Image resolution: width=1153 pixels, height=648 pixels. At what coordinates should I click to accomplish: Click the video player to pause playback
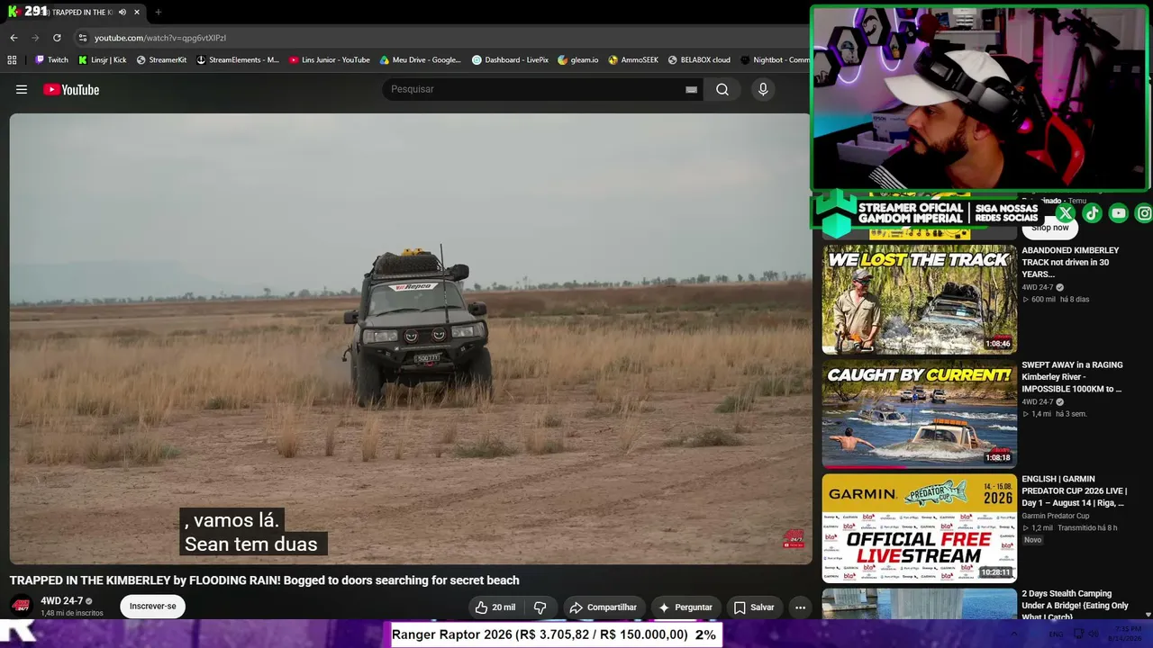411,338
